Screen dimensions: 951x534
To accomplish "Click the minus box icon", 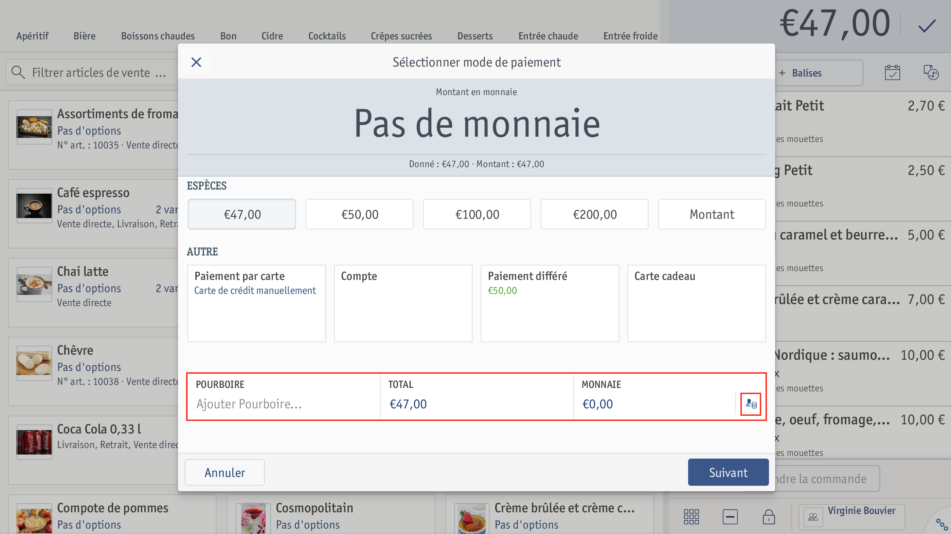I will [730, 517].
